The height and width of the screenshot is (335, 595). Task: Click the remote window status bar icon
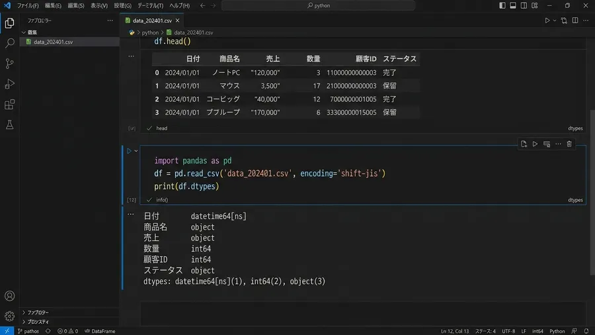click(7, 331)
